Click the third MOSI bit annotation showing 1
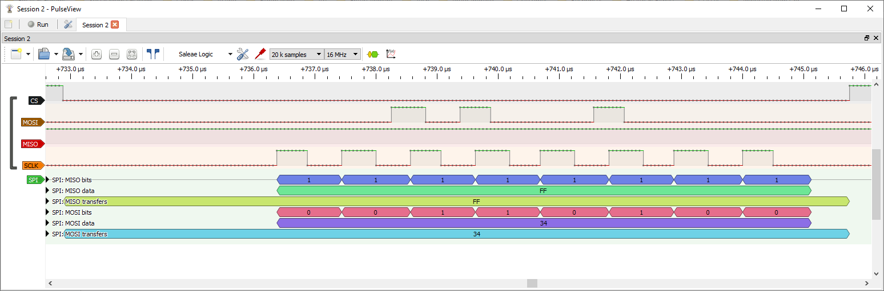The height and width of the screenshot is (291, 884). [x=443, y=212]
